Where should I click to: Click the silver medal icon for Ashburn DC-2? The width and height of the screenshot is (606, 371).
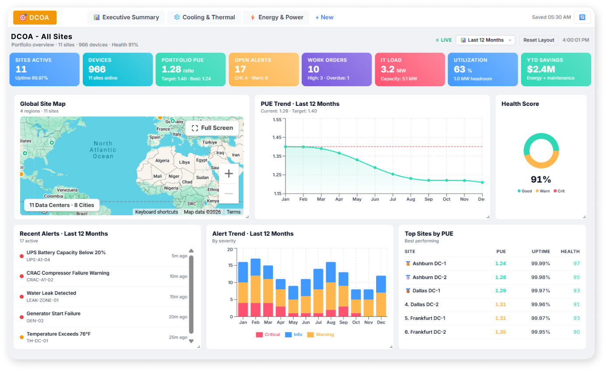[x=408, y=277]
